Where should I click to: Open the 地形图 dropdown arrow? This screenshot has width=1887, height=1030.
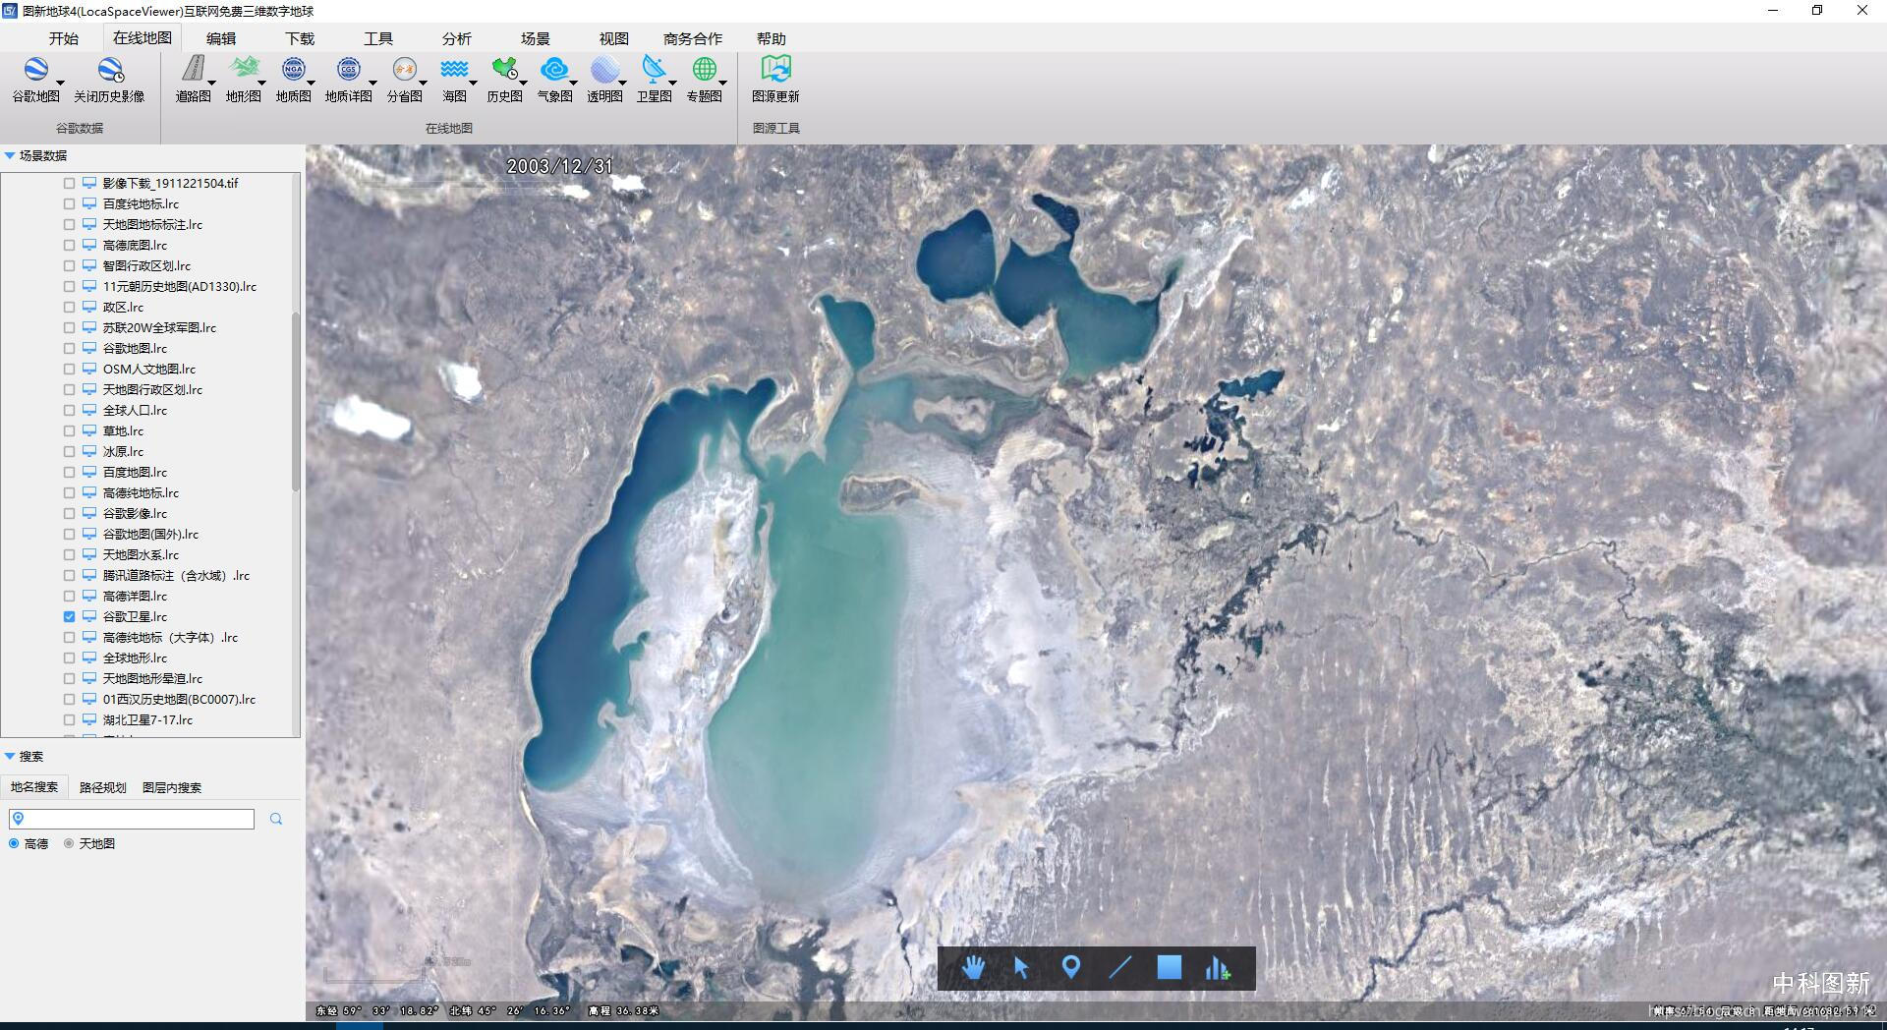click(x=261, y=83)
